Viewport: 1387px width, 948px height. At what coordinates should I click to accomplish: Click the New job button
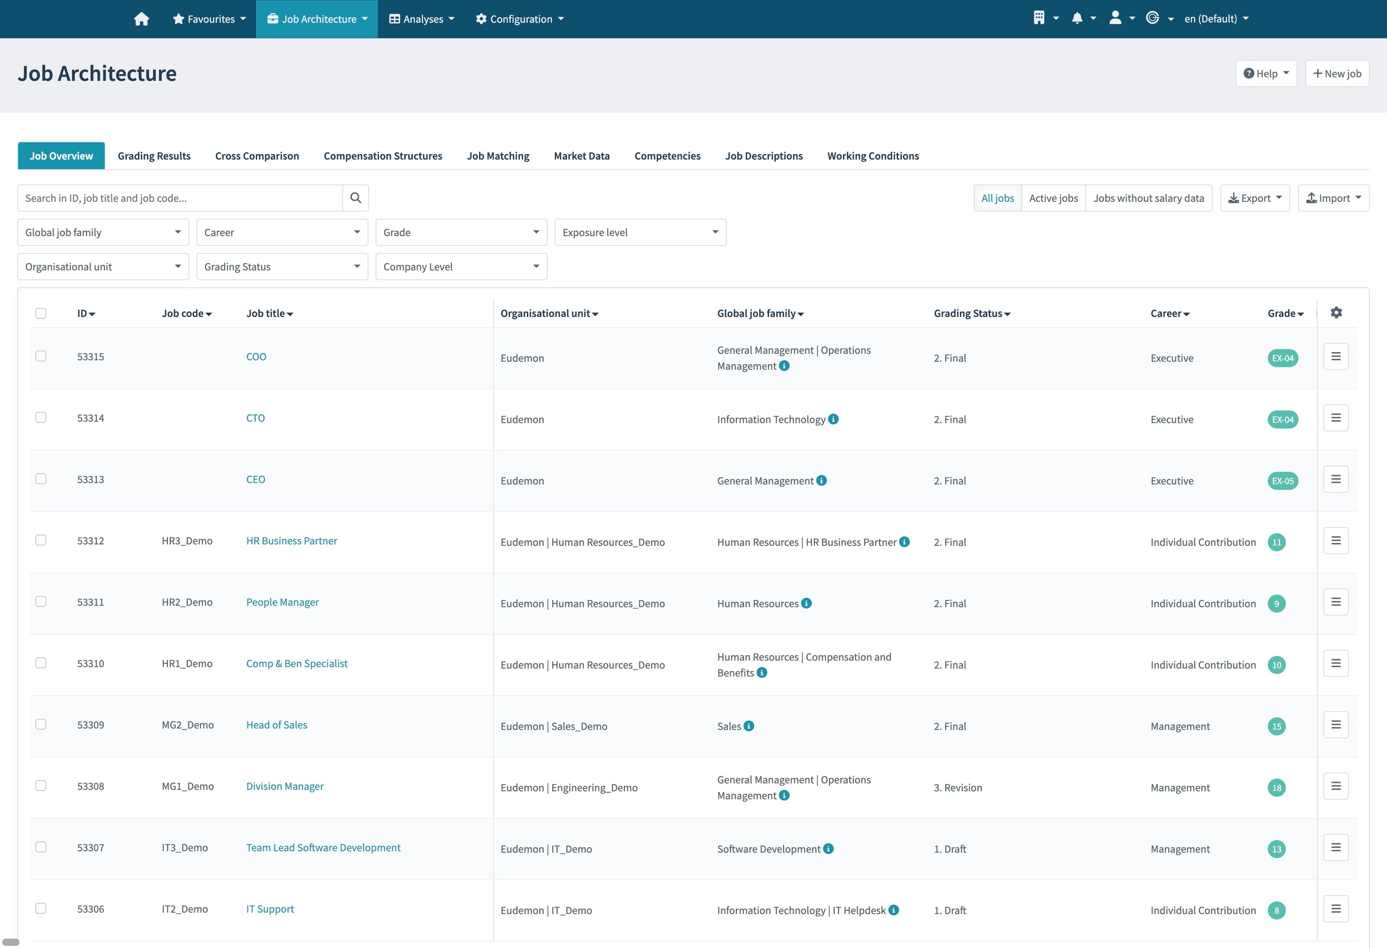1338,73
